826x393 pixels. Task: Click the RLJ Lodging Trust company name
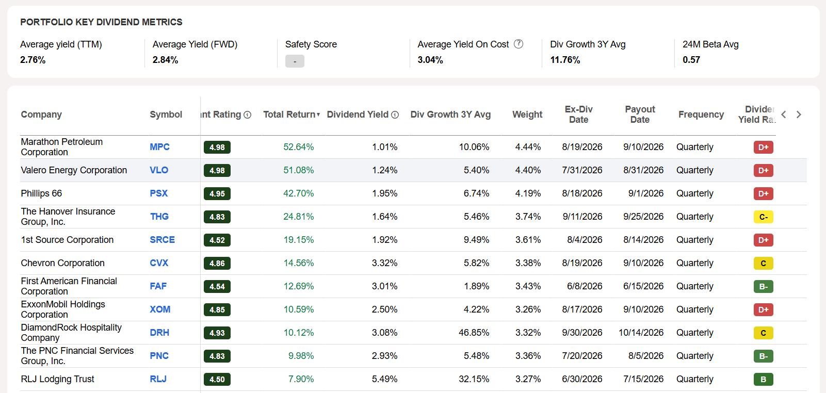pyautogui.click(x=57, y=379)
